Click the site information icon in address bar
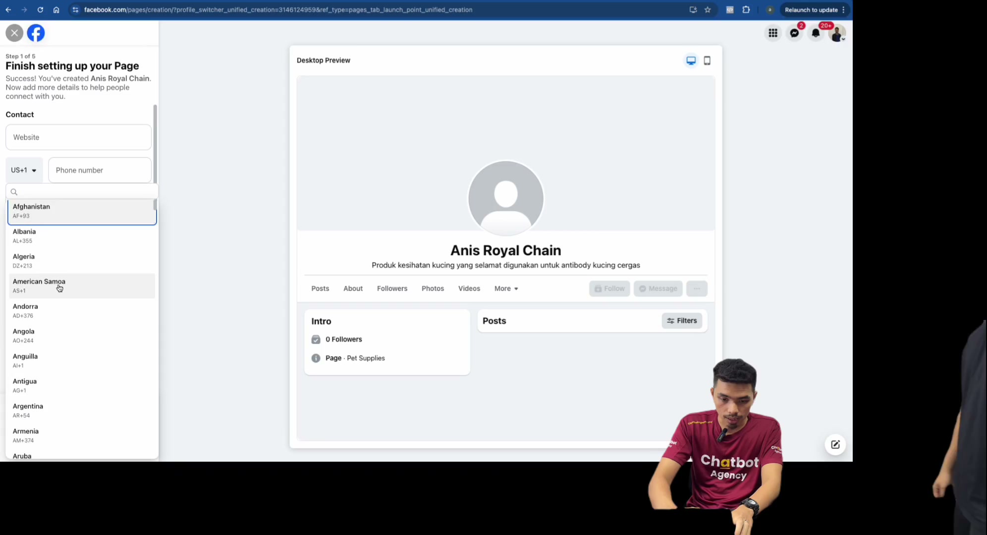 [75, 10]
